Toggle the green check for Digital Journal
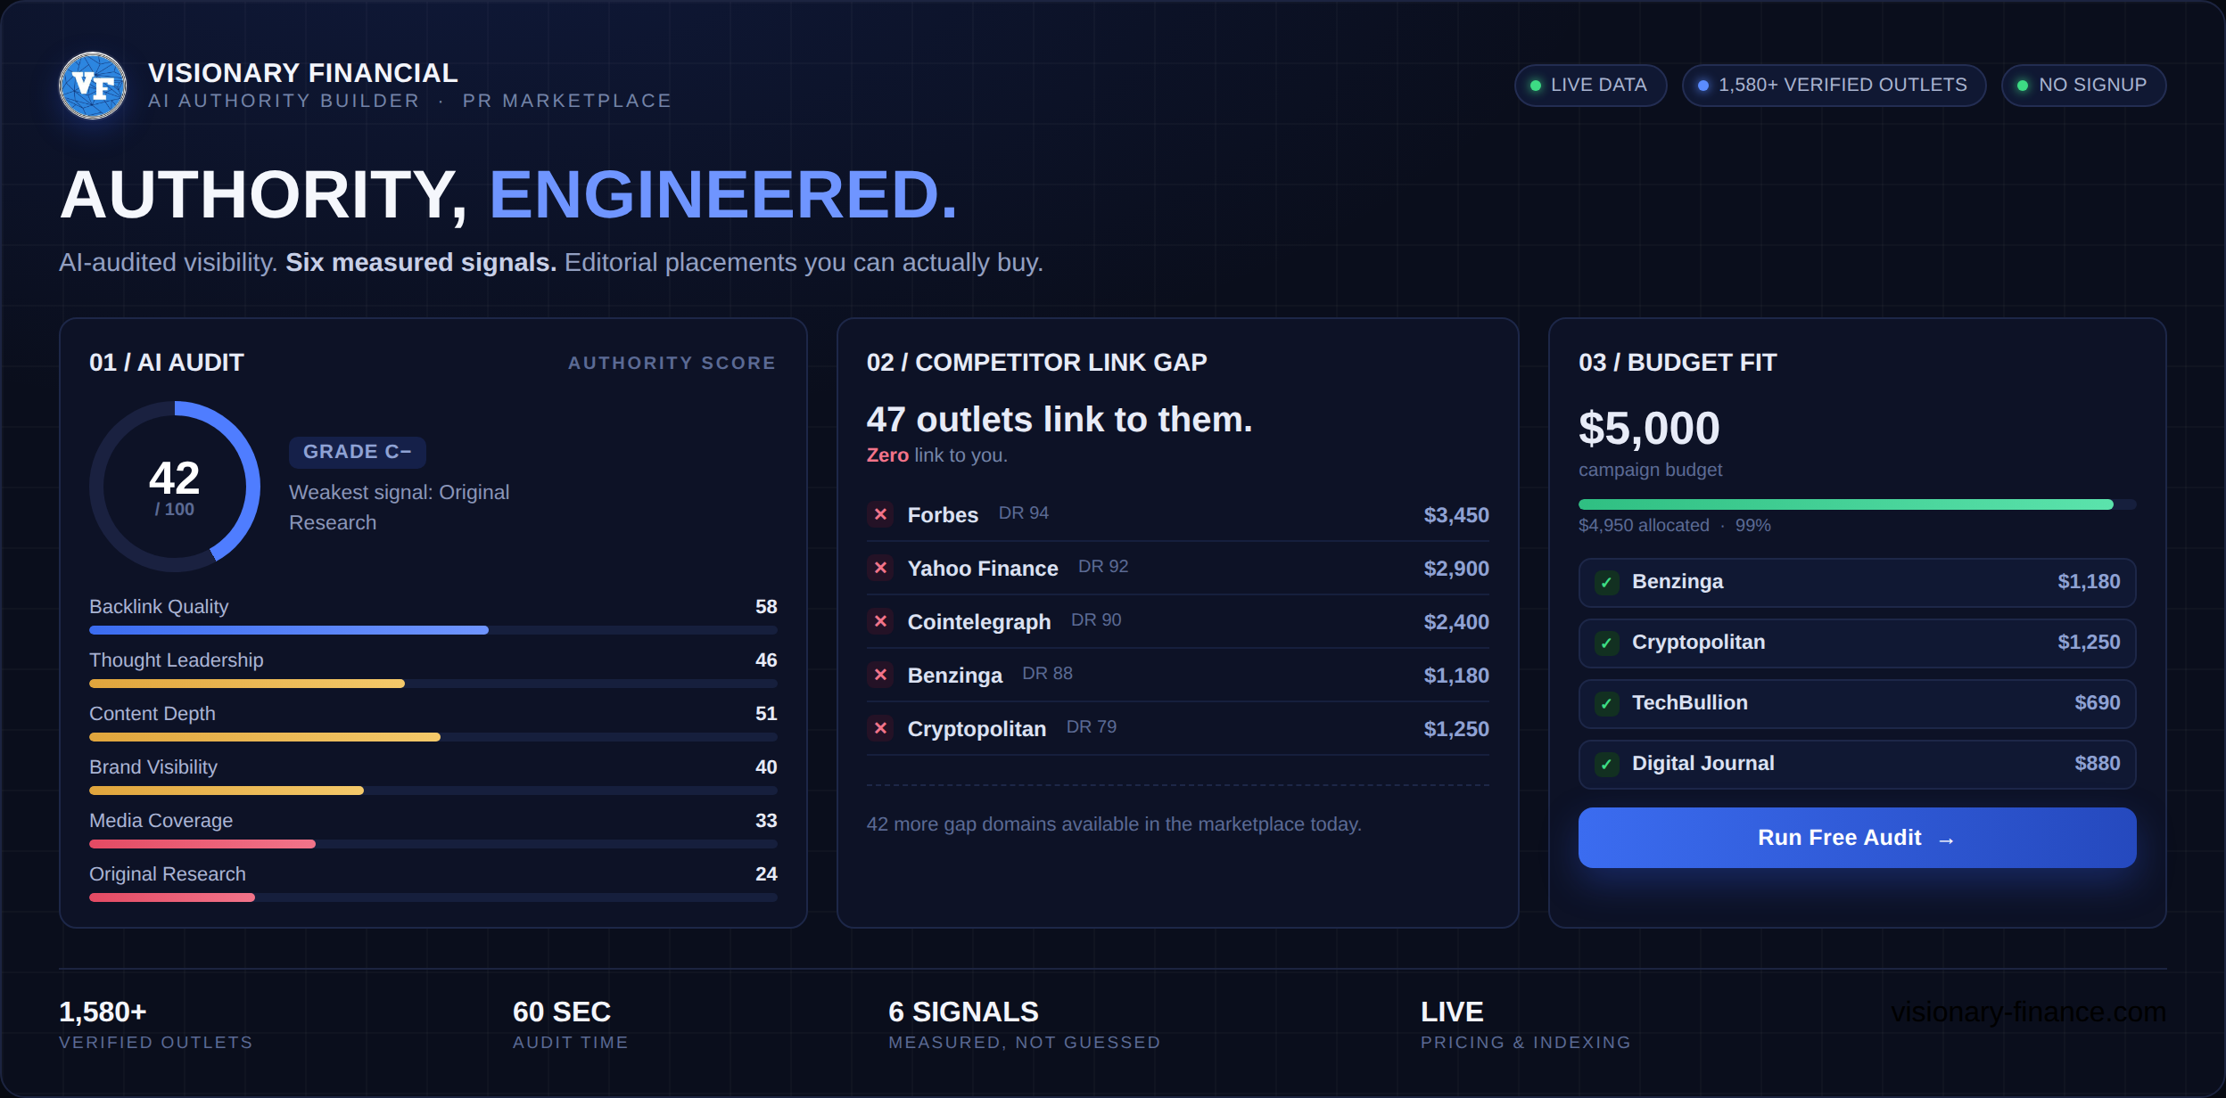This screenshot has width=2226, height=1098. [x=1607, y=765]
